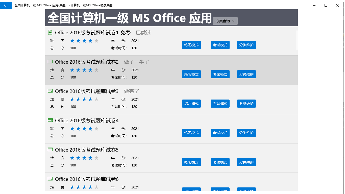Start 考试模式 for 试卷4
This screenshot has width=345, height=194.
pos(220,133)
